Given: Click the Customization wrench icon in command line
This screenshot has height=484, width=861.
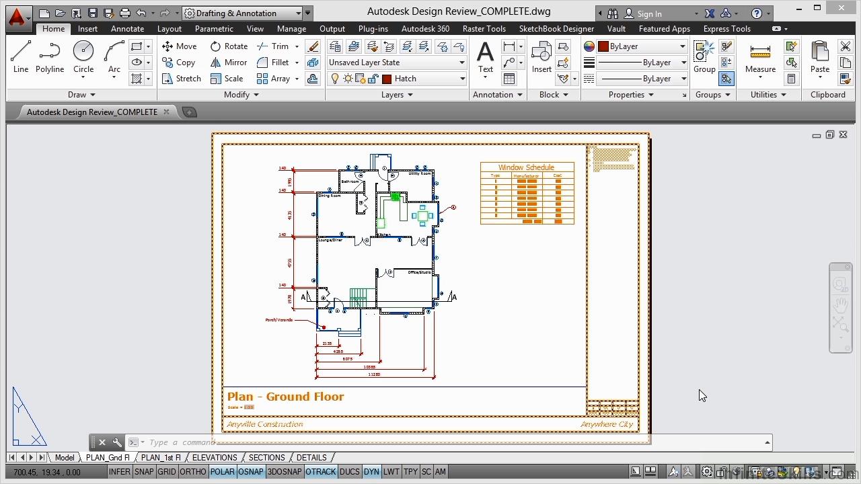Looking at the screenshot, I should 117,442.
